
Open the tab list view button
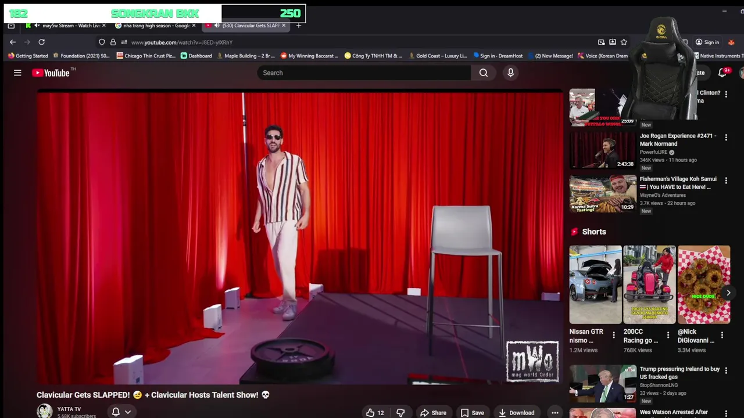coord(11,26)
